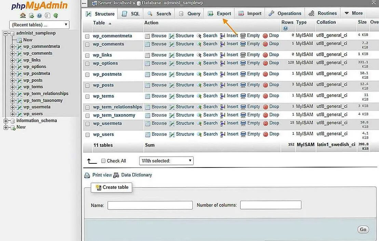Viewport: 379px width, 241px height.
Task: Expand the wp_posts tree node in sidebar
Action: click(x=12, y=80)
